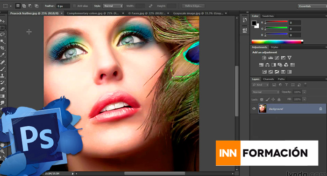
Task: Filter layers by type (T icon)
Action: pos(286,85)
